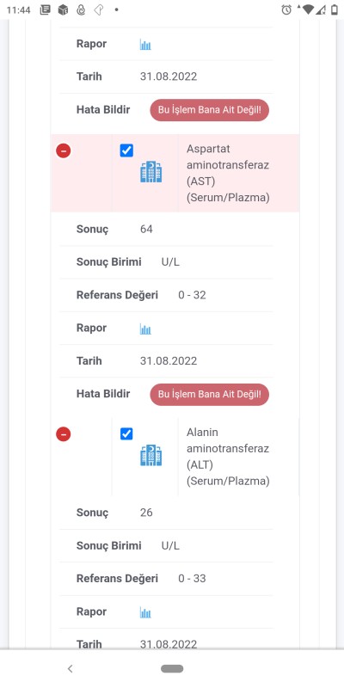Uncheck the Alanin aminotransferaz (ALT) checkbox
The image size is (344, 688).
point(126,434)
